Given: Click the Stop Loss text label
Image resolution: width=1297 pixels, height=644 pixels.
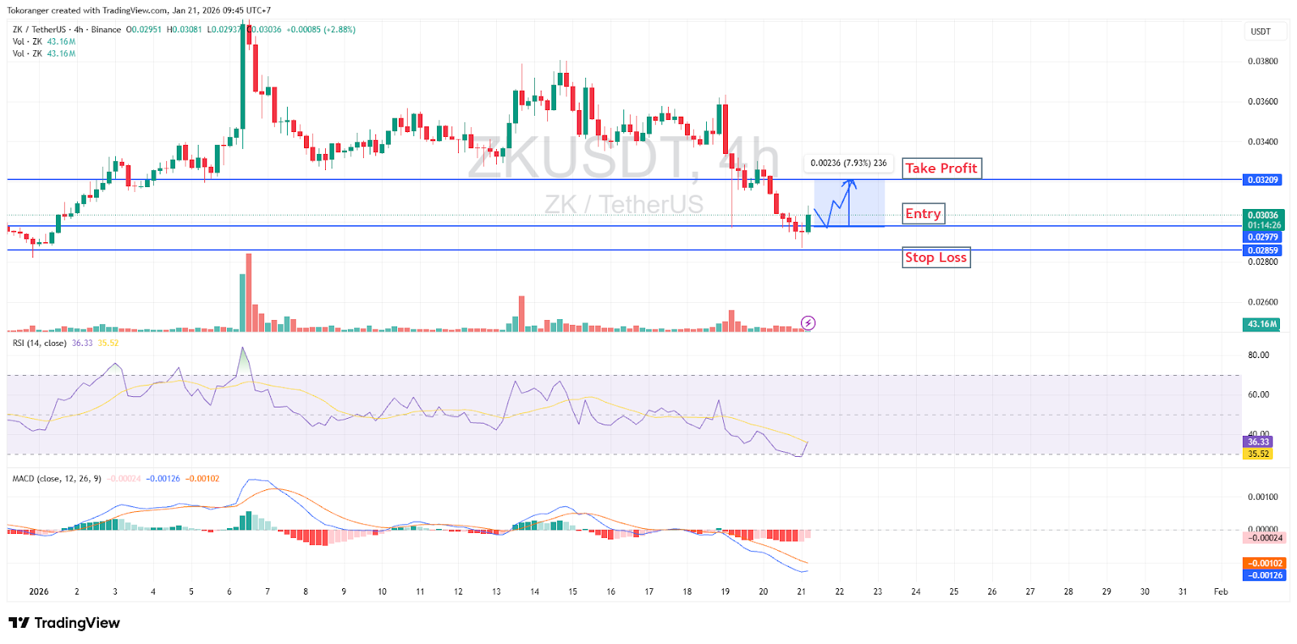Looking at the screenshot, I should coord(935,258).
